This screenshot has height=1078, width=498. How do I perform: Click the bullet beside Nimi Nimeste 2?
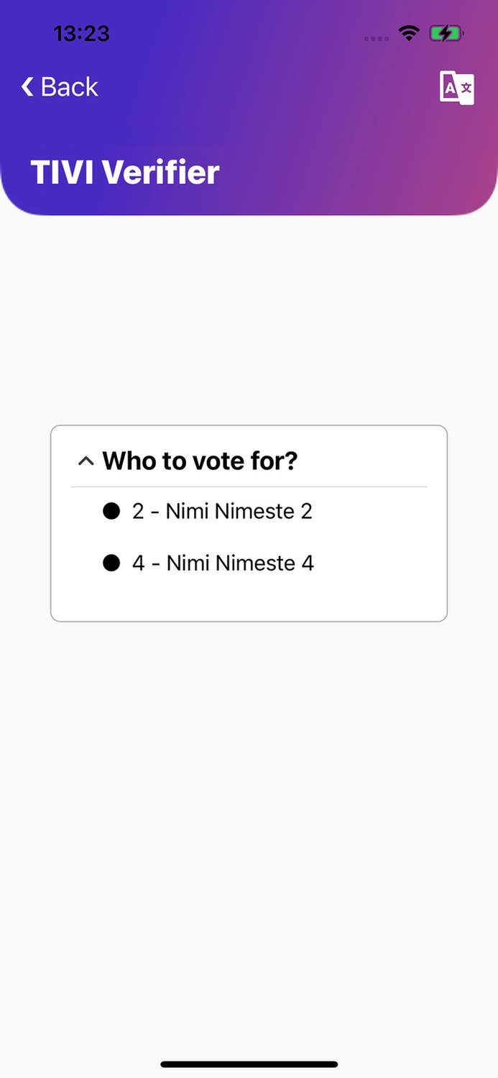click(x=111, y=511)
